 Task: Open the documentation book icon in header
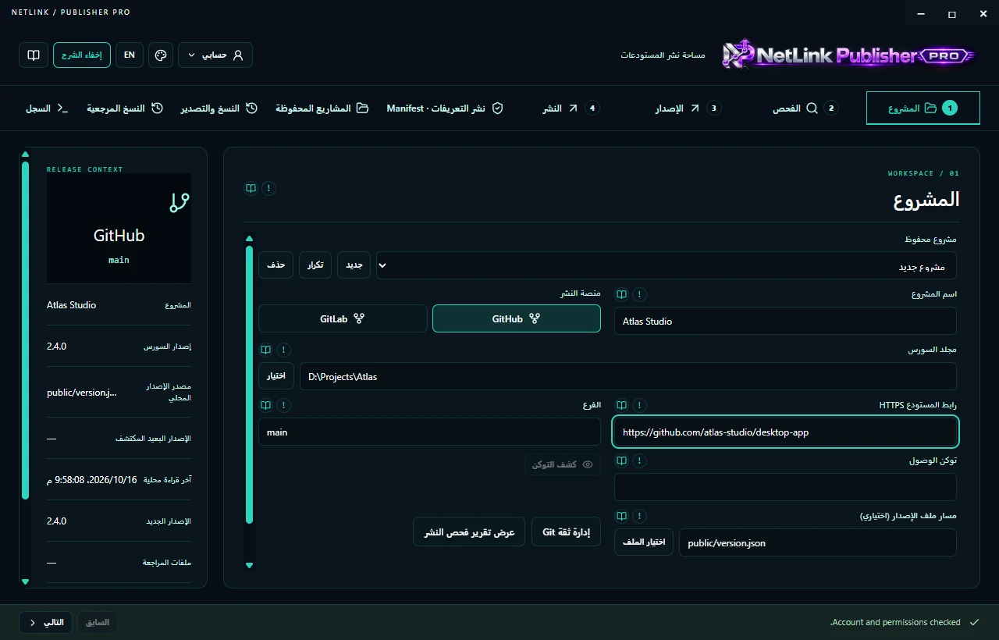tap(34, 55)
